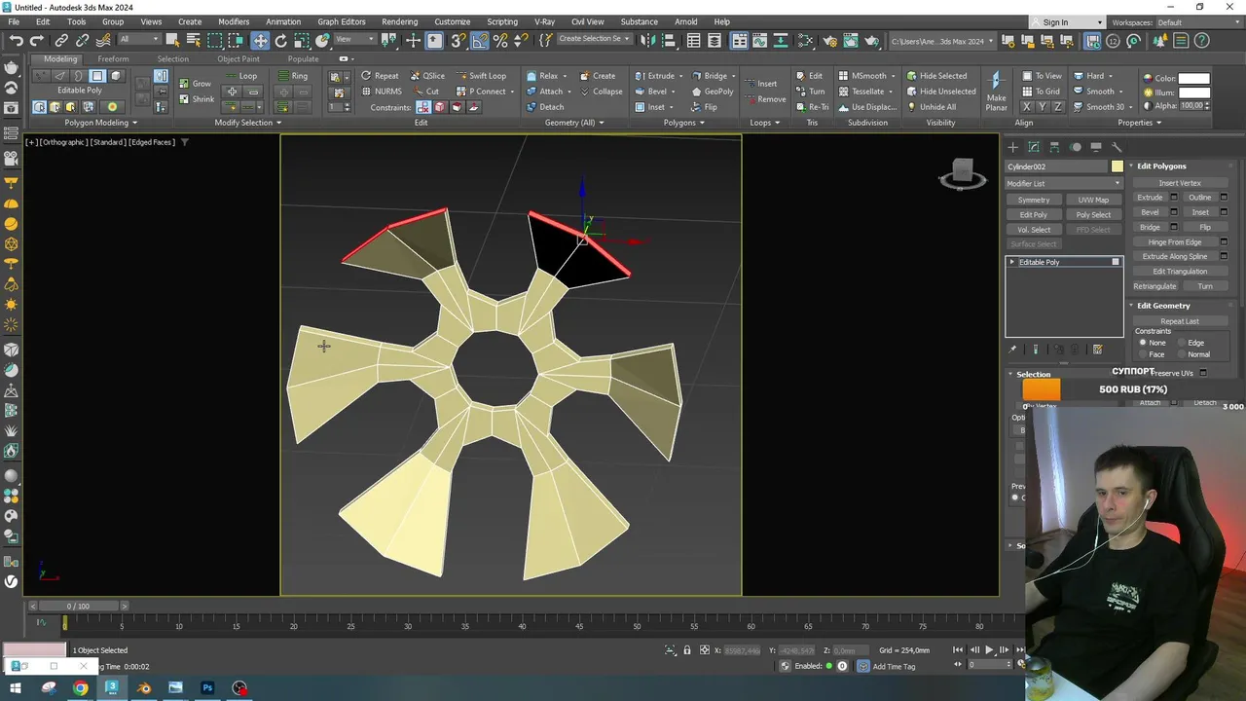Click the Utilities wrench panel icon
The image size is (1246, 701).
[x=1117, y=147]
